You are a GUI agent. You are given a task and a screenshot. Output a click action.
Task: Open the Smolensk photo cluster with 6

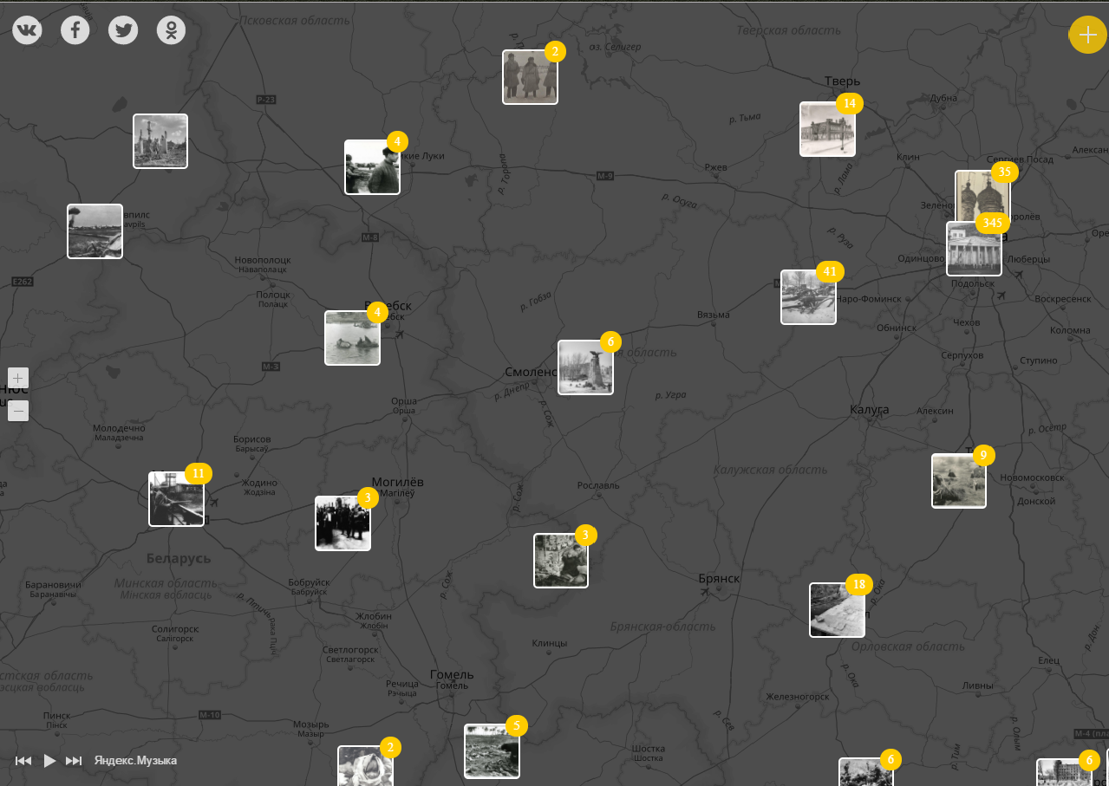pyautogui.click(x=585, y=367)
